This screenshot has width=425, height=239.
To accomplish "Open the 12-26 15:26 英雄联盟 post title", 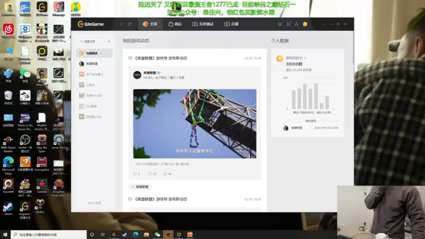I will [161, 199].
